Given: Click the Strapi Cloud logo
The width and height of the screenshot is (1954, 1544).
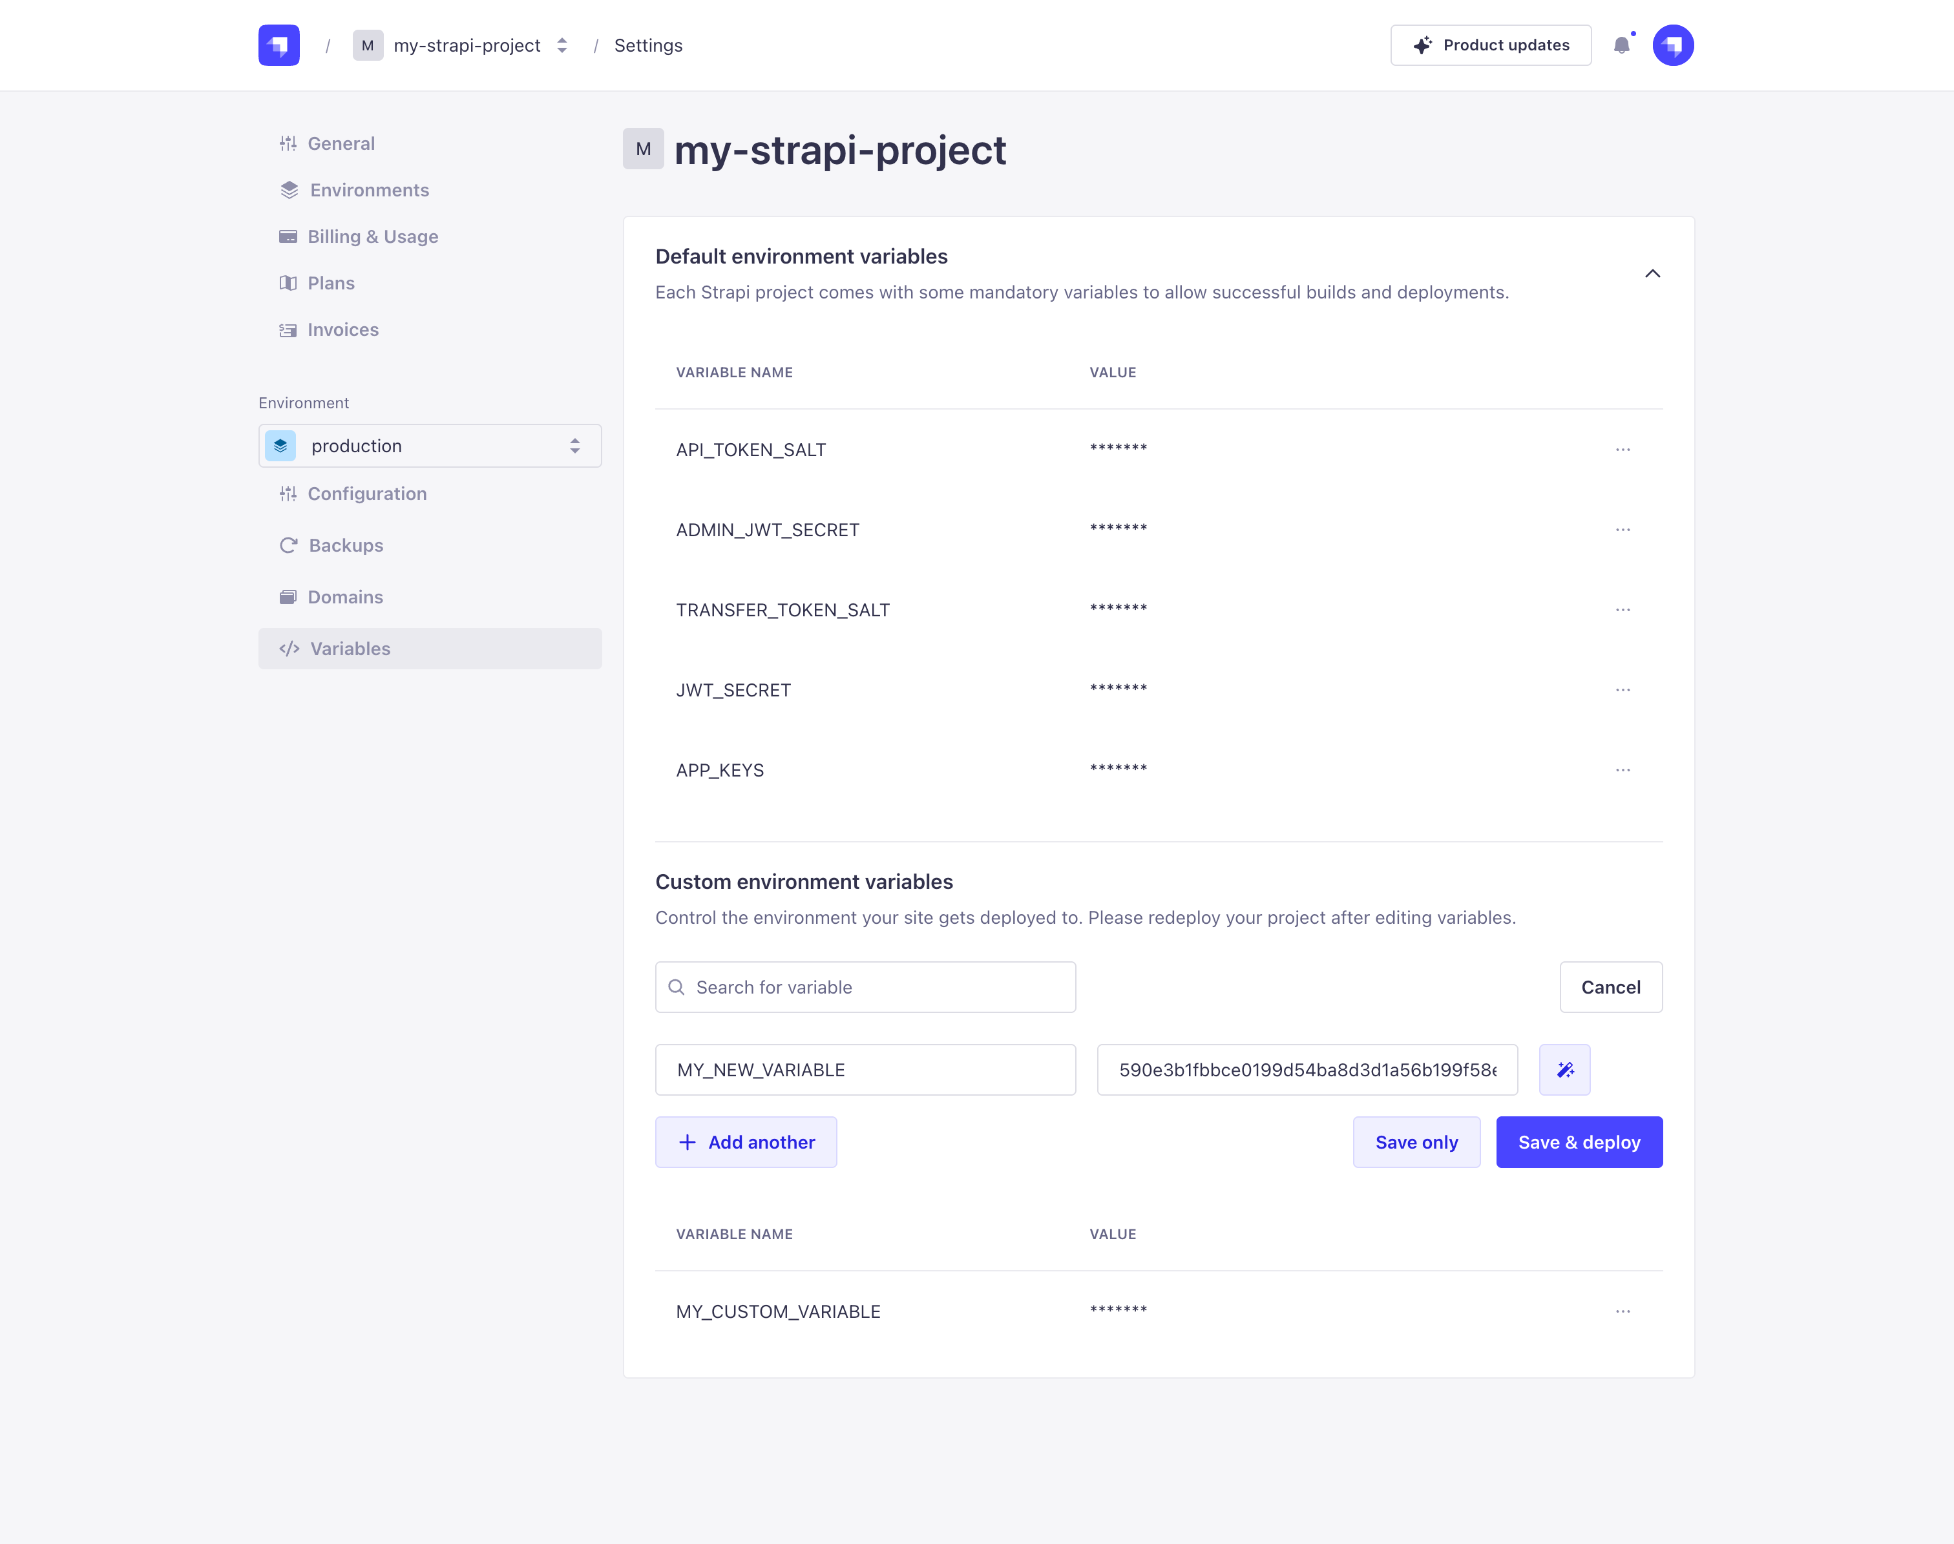Looking at the screenshot, I should (278, 45).
